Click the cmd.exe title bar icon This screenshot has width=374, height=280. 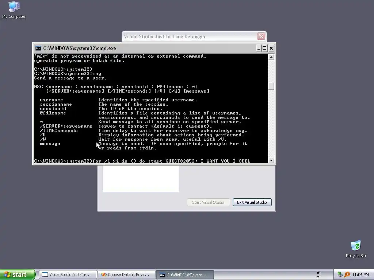(38, 48)
